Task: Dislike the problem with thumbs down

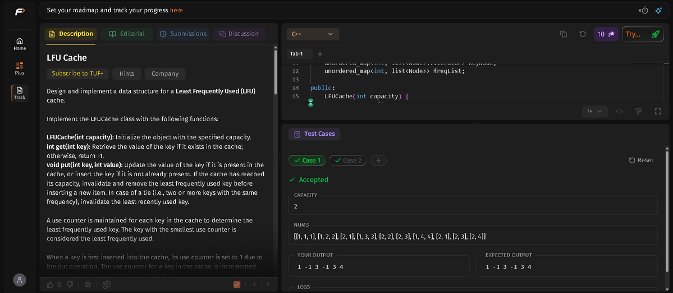Action: tap(69, 285)
